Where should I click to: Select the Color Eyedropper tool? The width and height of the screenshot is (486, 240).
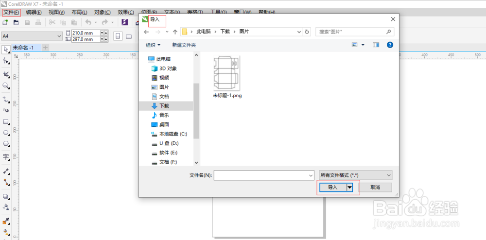5,221
